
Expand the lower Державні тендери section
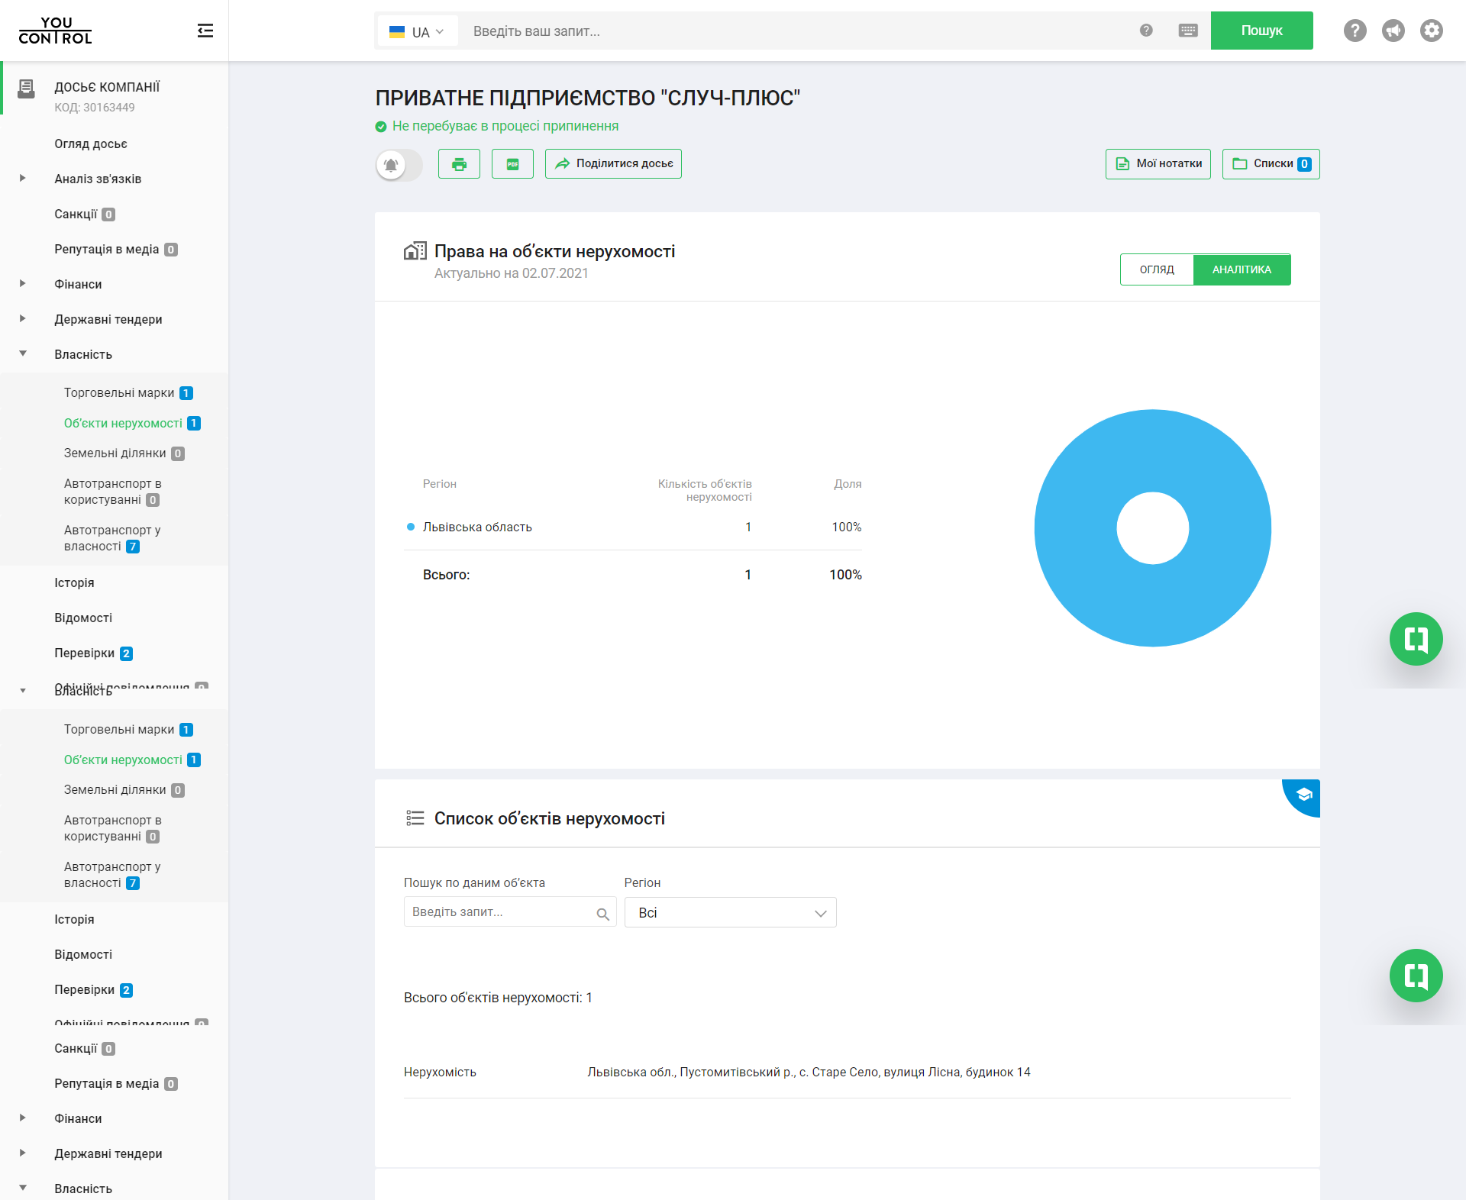click(x=23, y=1153)
